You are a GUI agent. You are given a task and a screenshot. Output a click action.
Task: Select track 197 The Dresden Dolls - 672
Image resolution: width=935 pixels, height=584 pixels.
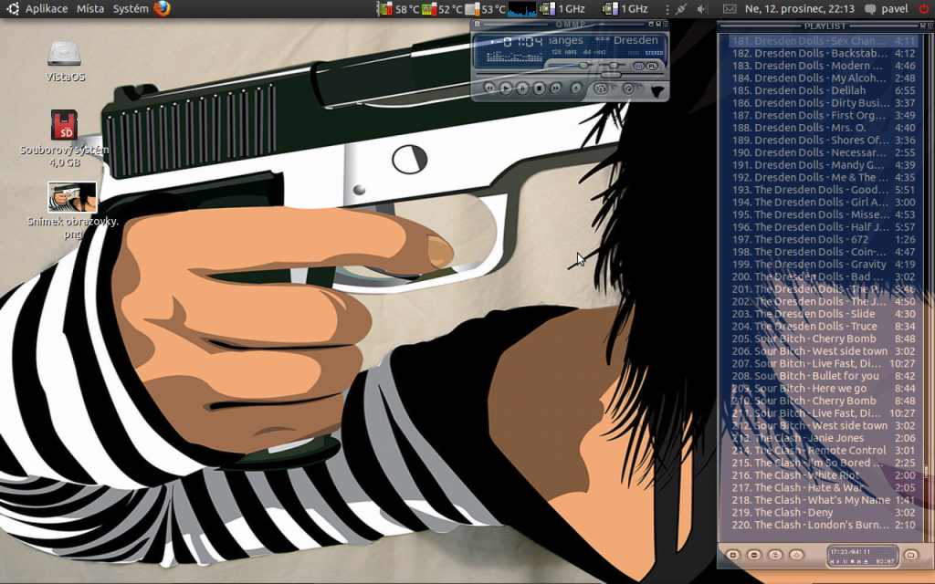pos(823,240)
